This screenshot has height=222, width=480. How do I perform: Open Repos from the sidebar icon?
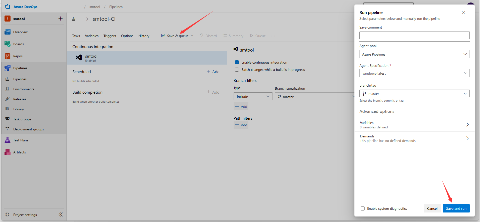(x=8, y=56)
